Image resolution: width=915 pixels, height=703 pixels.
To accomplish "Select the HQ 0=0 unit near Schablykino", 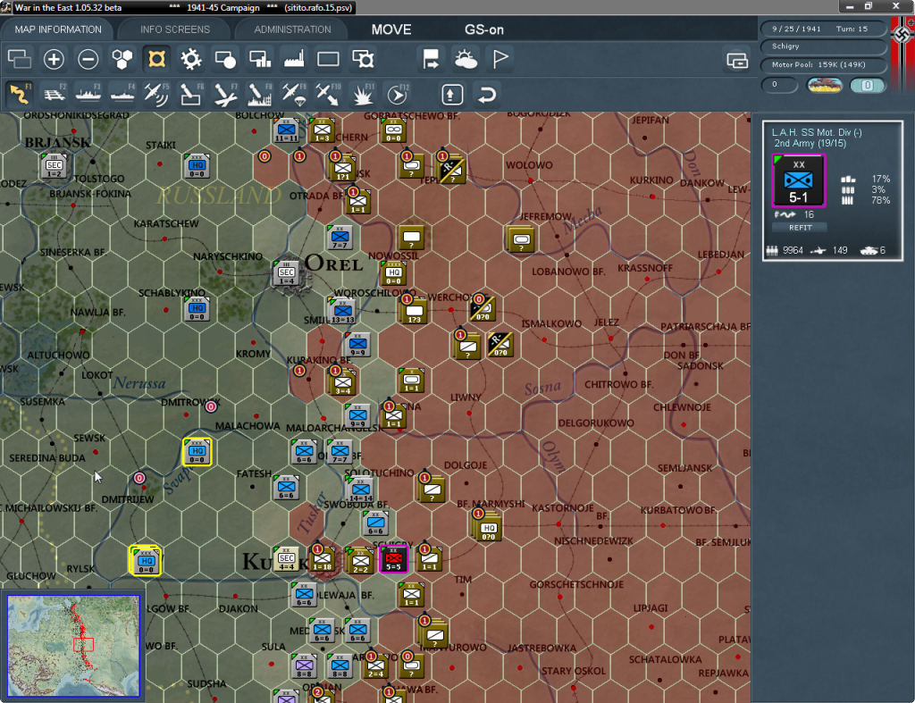I will pos(197,308).
